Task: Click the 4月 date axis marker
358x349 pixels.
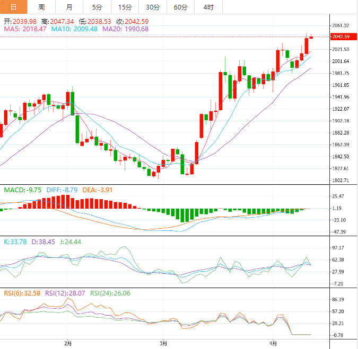Action: coord(273,343)
